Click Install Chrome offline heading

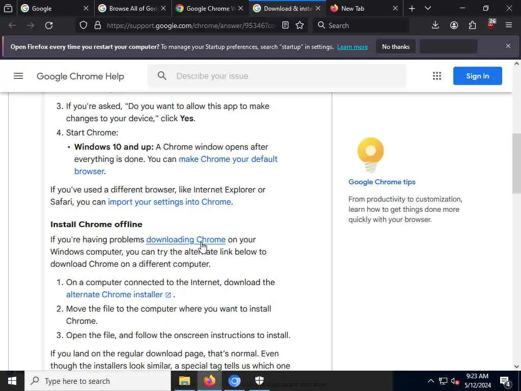96,225
